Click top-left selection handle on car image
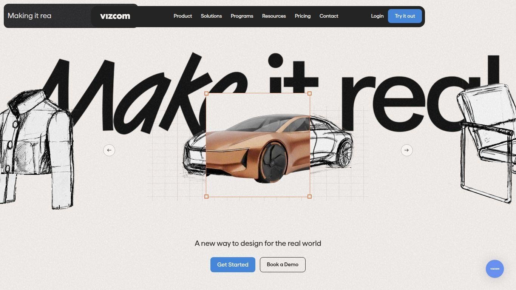The height and width of the screenshot is (290, 516). pos(206,93)
